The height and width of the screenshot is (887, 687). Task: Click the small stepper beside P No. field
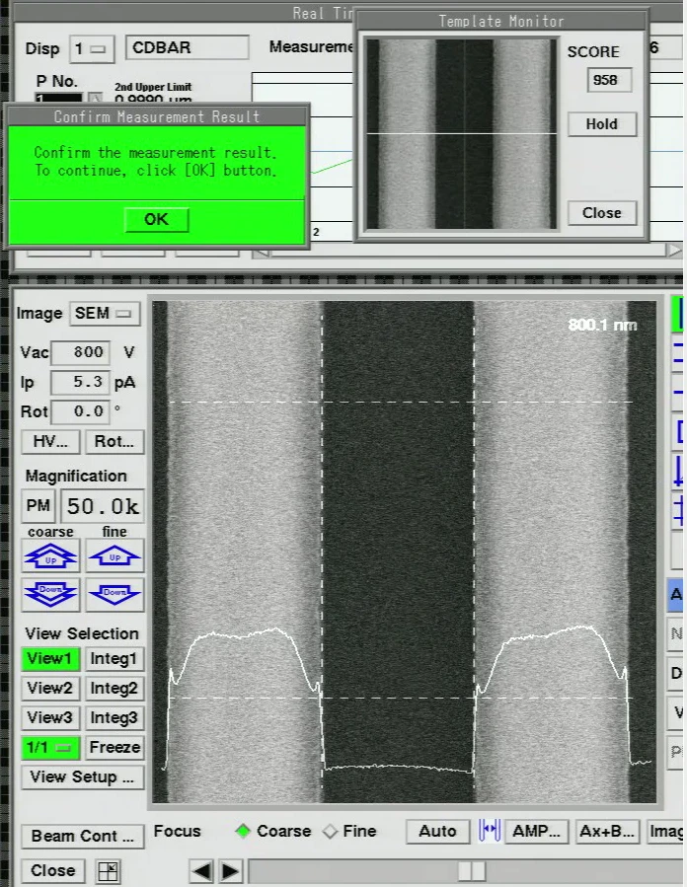click(x=96, y=98)
